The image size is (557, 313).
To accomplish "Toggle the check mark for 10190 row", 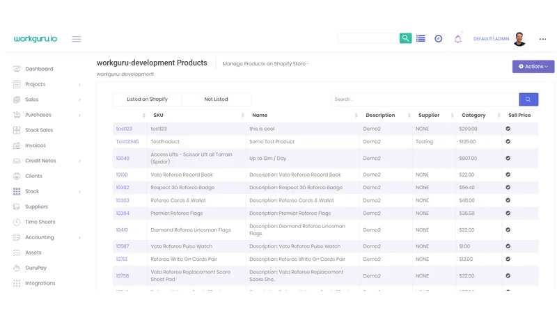I will click(508, 175).
